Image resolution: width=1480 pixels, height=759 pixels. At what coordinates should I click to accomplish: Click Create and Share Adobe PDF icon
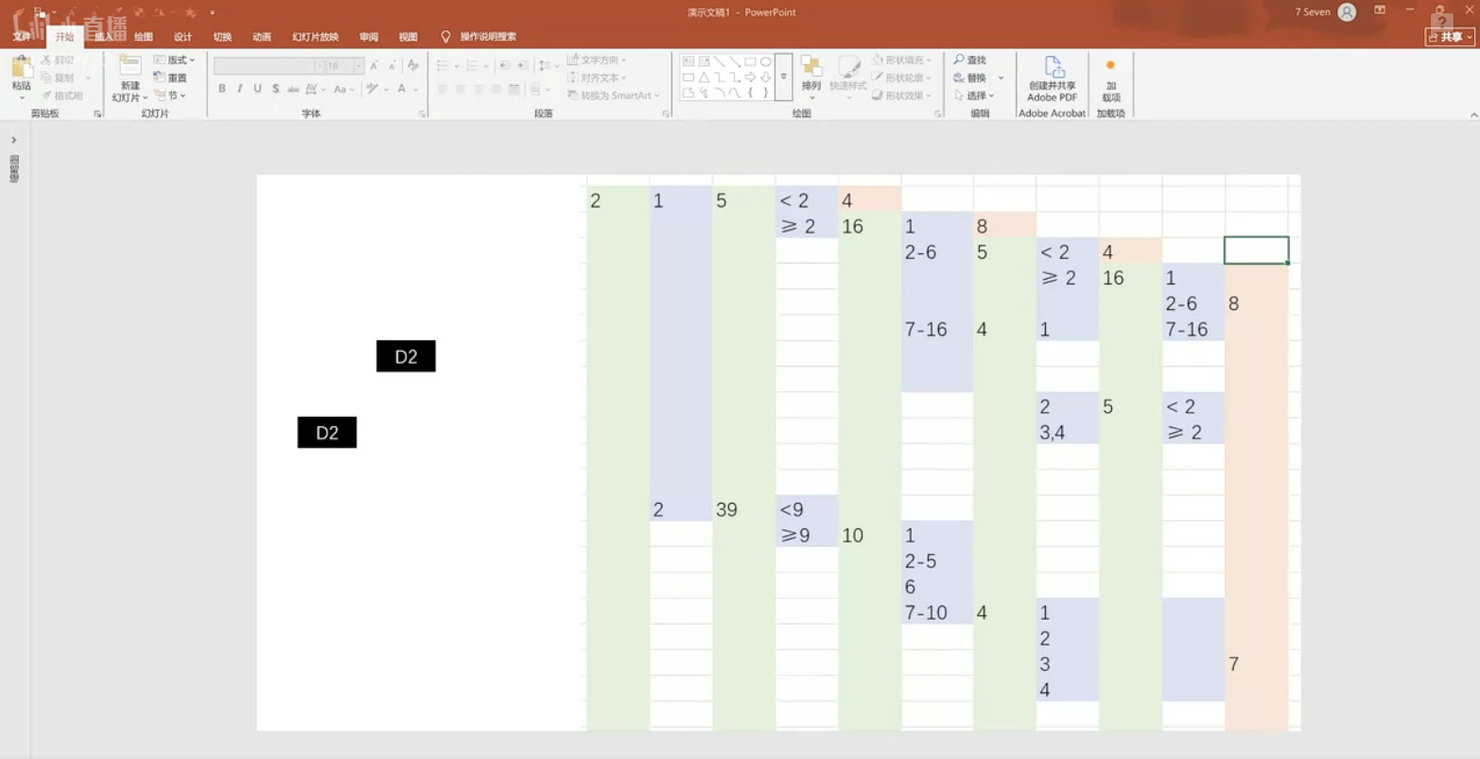[x=1053, y=68]
